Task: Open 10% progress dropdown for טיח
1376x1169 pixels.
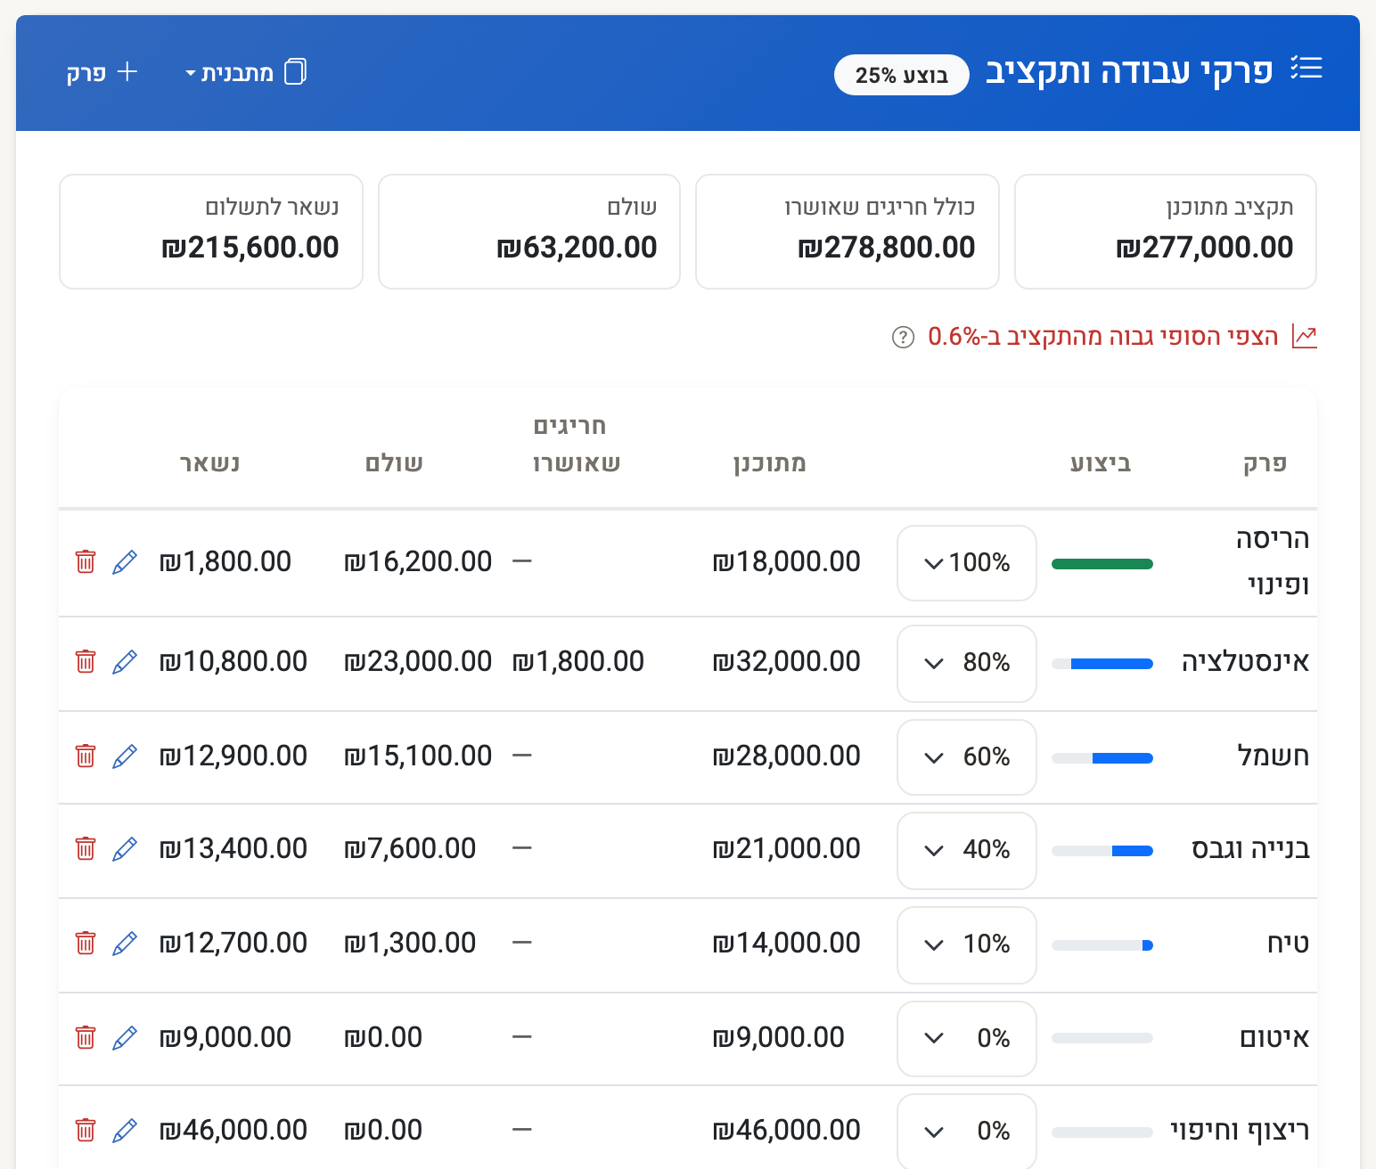Action: click(x=967, y=944)
